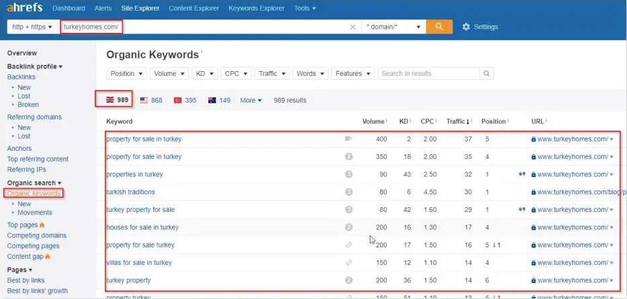Select the United Kingdom flag 989 results
Image resolution: width=627 pixels, height=299 pixels.
point(117,100)
